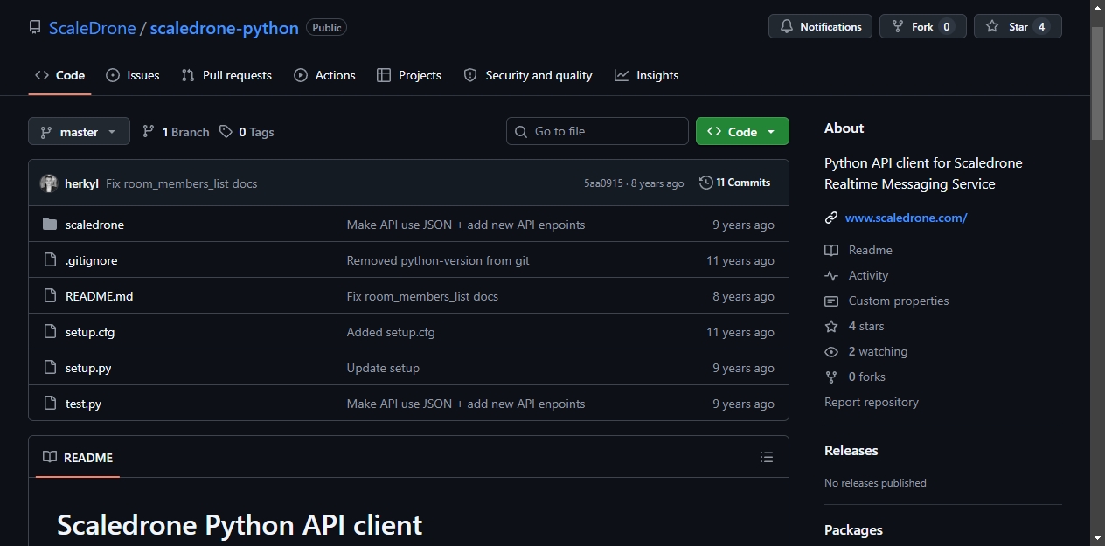The height and width of the screenshot is (546, 1105).
Task: Click the history clock icon by 11 Commits
Action: tap(706, 183)
